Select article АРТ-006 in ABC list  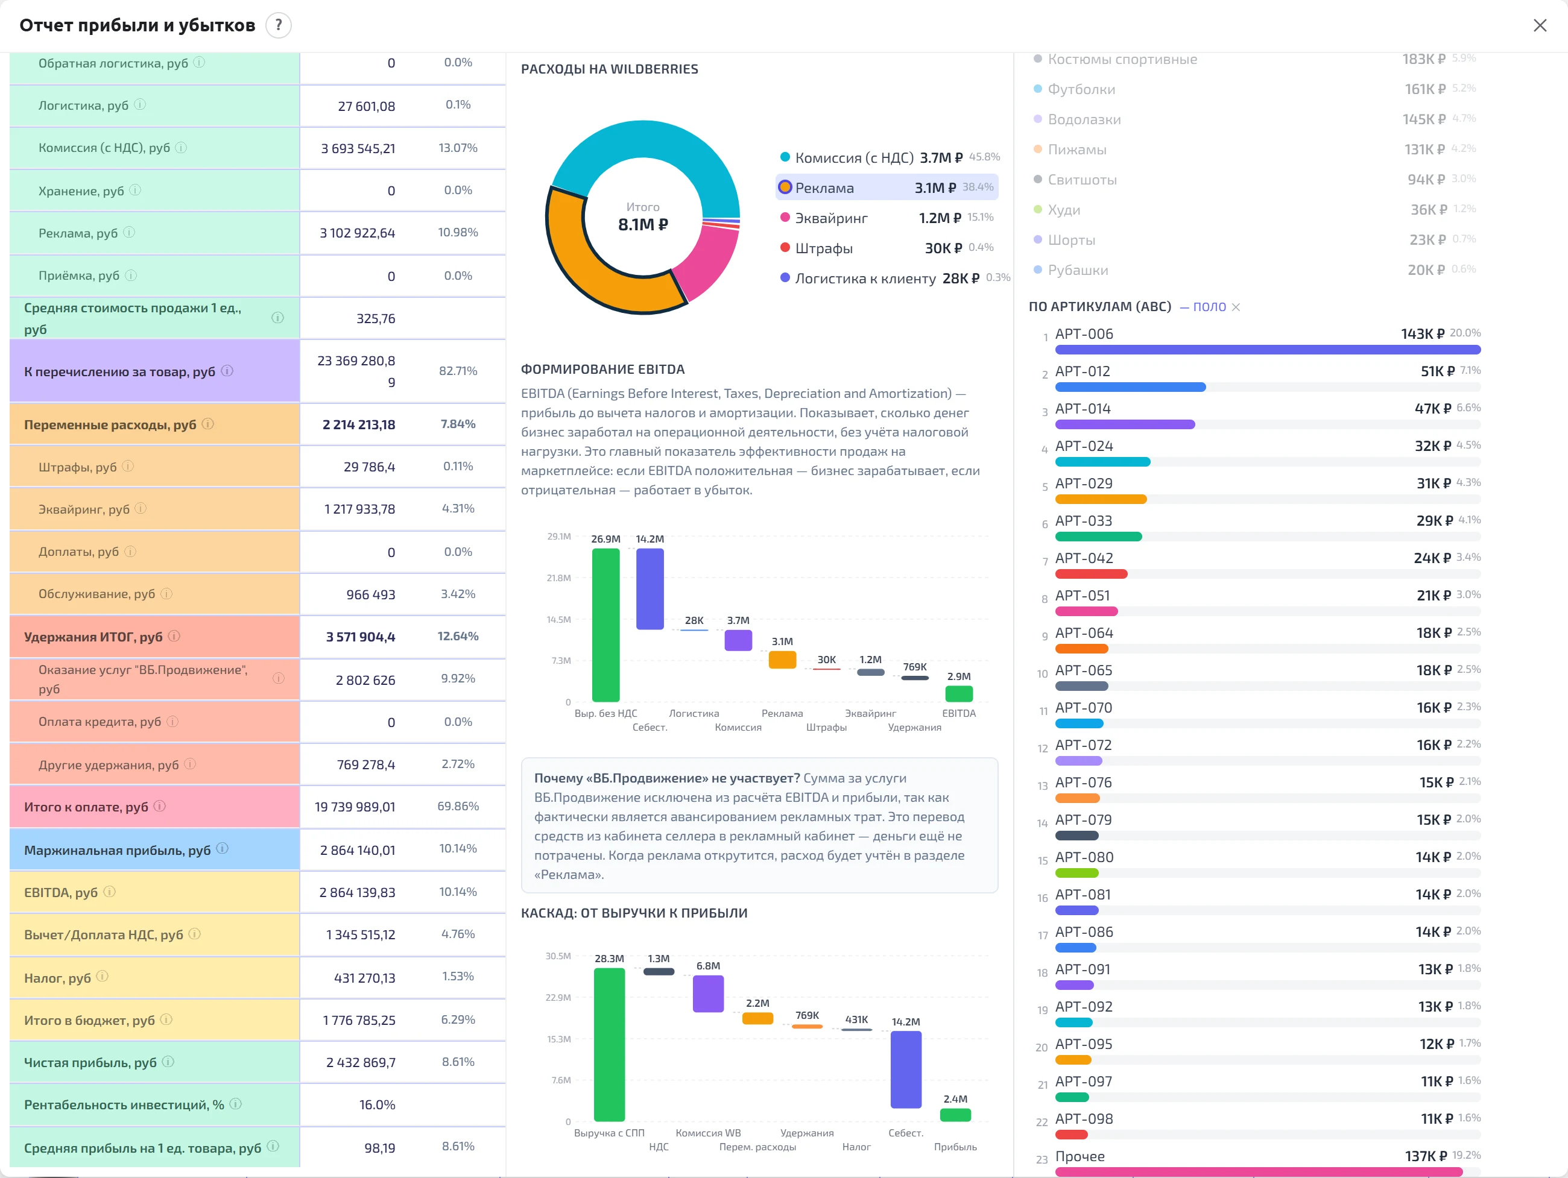tap(1259, 339)
